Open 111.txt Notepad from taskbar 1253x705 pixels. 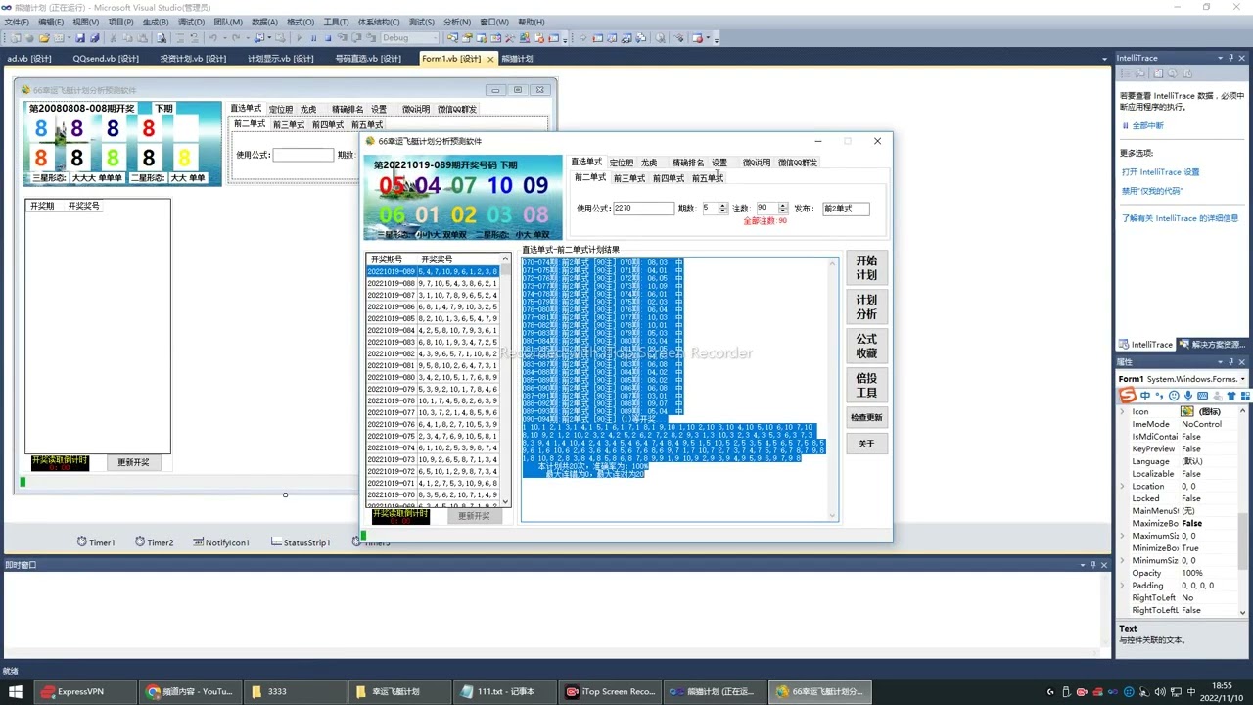click(x=506, y=691)
